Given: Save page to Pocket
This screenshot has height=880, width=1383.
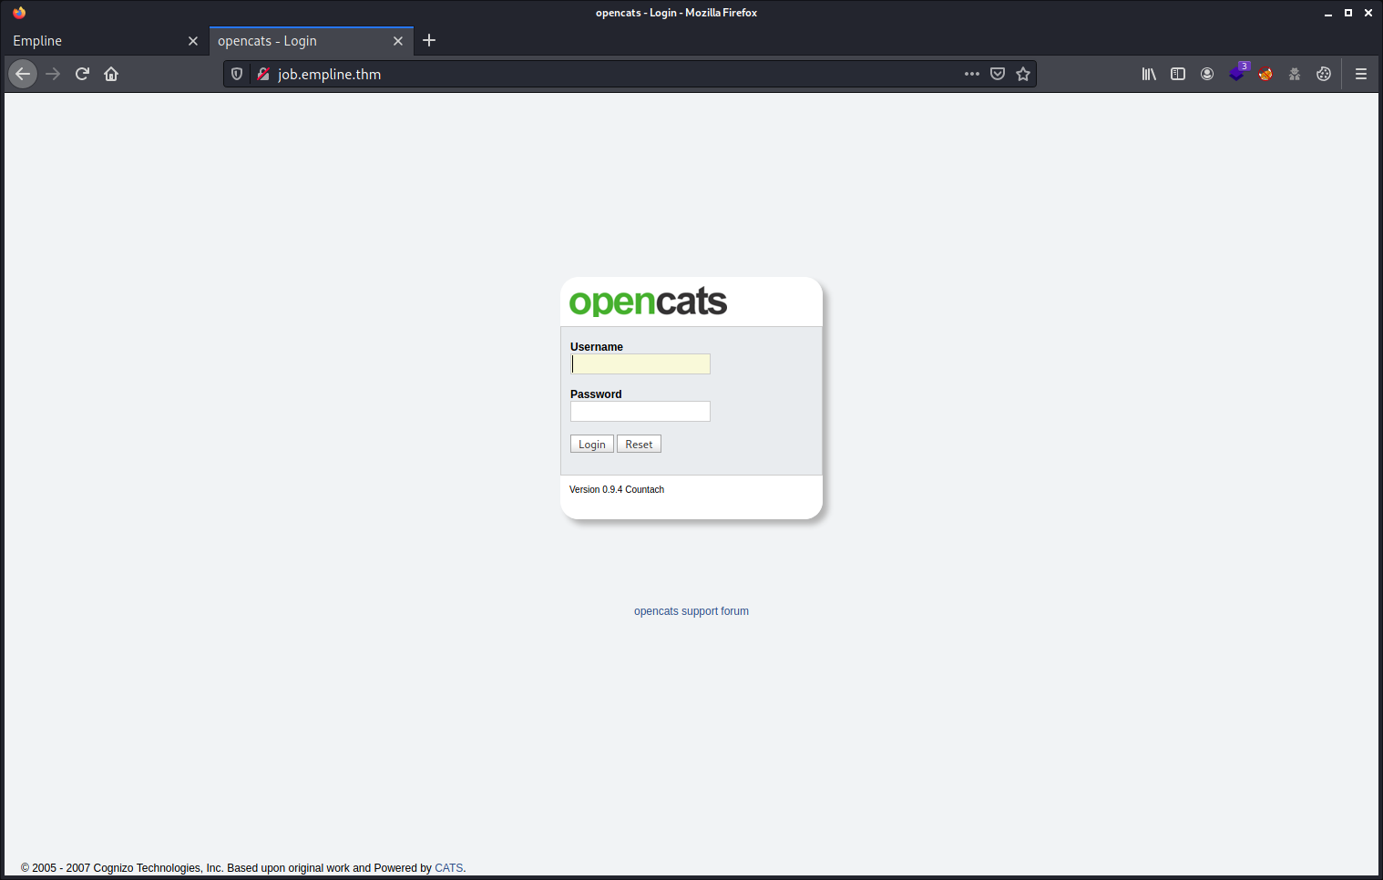Looking at the screenshot, I should click(x=998, y=74).
